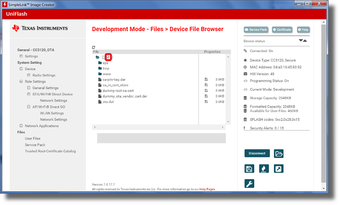340x205 pixels.
Task: Click the Service Pack button at top
Action: tap(256, 30)
